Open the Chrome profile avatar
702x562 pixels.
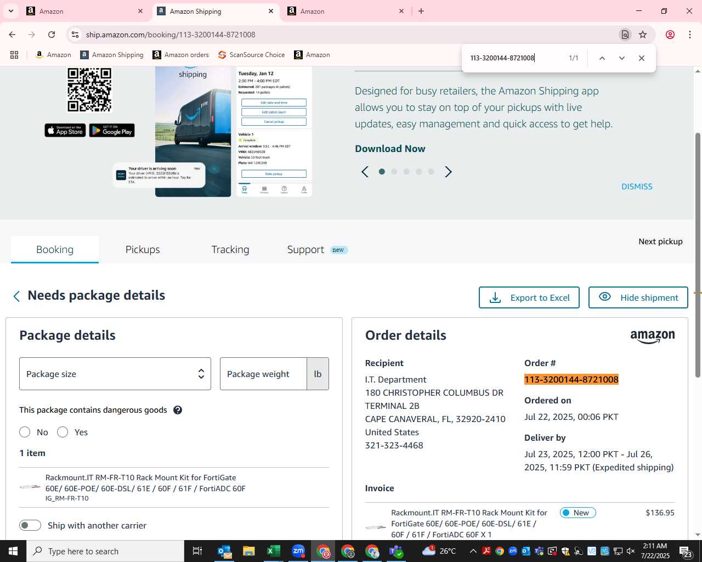[x=670, y=35]
